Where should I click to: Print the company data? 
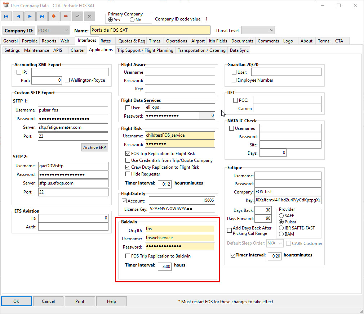point(80,301)
